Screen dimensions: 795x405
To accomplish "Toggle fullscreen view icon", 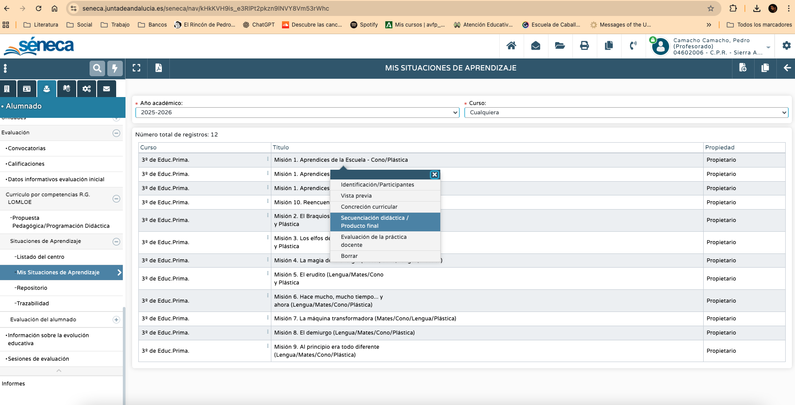I will point(137,68).
